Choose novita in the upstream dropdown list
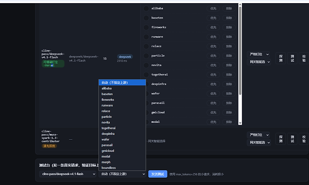Screen dimensions: 309x185 tap(122, 122)
